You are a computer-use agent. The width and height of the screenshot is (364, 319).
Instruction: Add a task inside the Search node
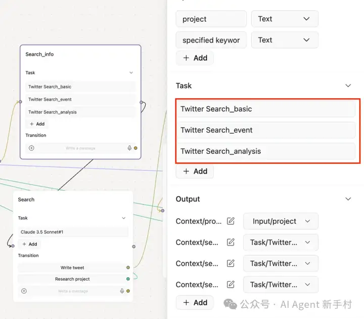[30, 244]
